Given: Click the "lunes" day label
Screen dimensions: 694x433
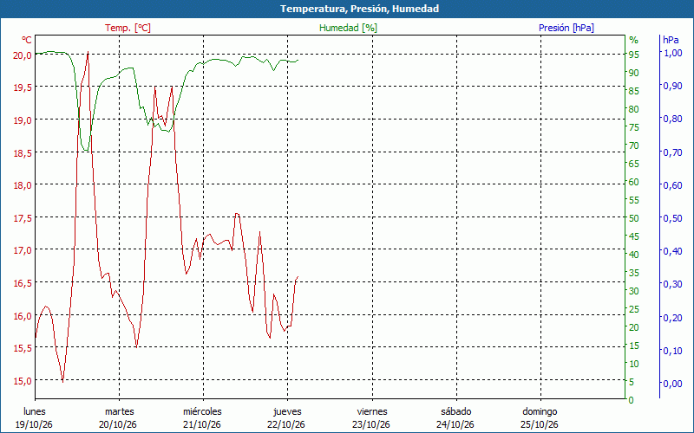Looking at the screenshot, I should coord(35,411).
